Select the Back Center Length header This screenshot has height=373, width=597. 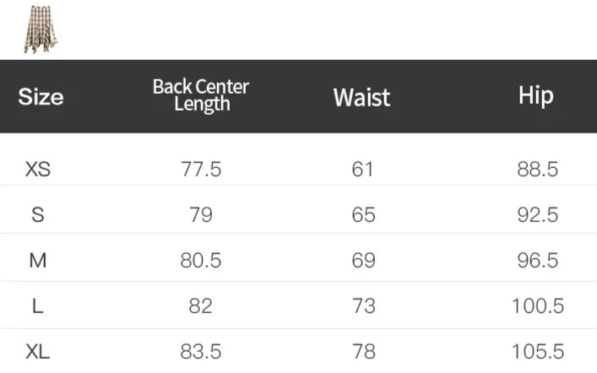[x=201, y=95]
